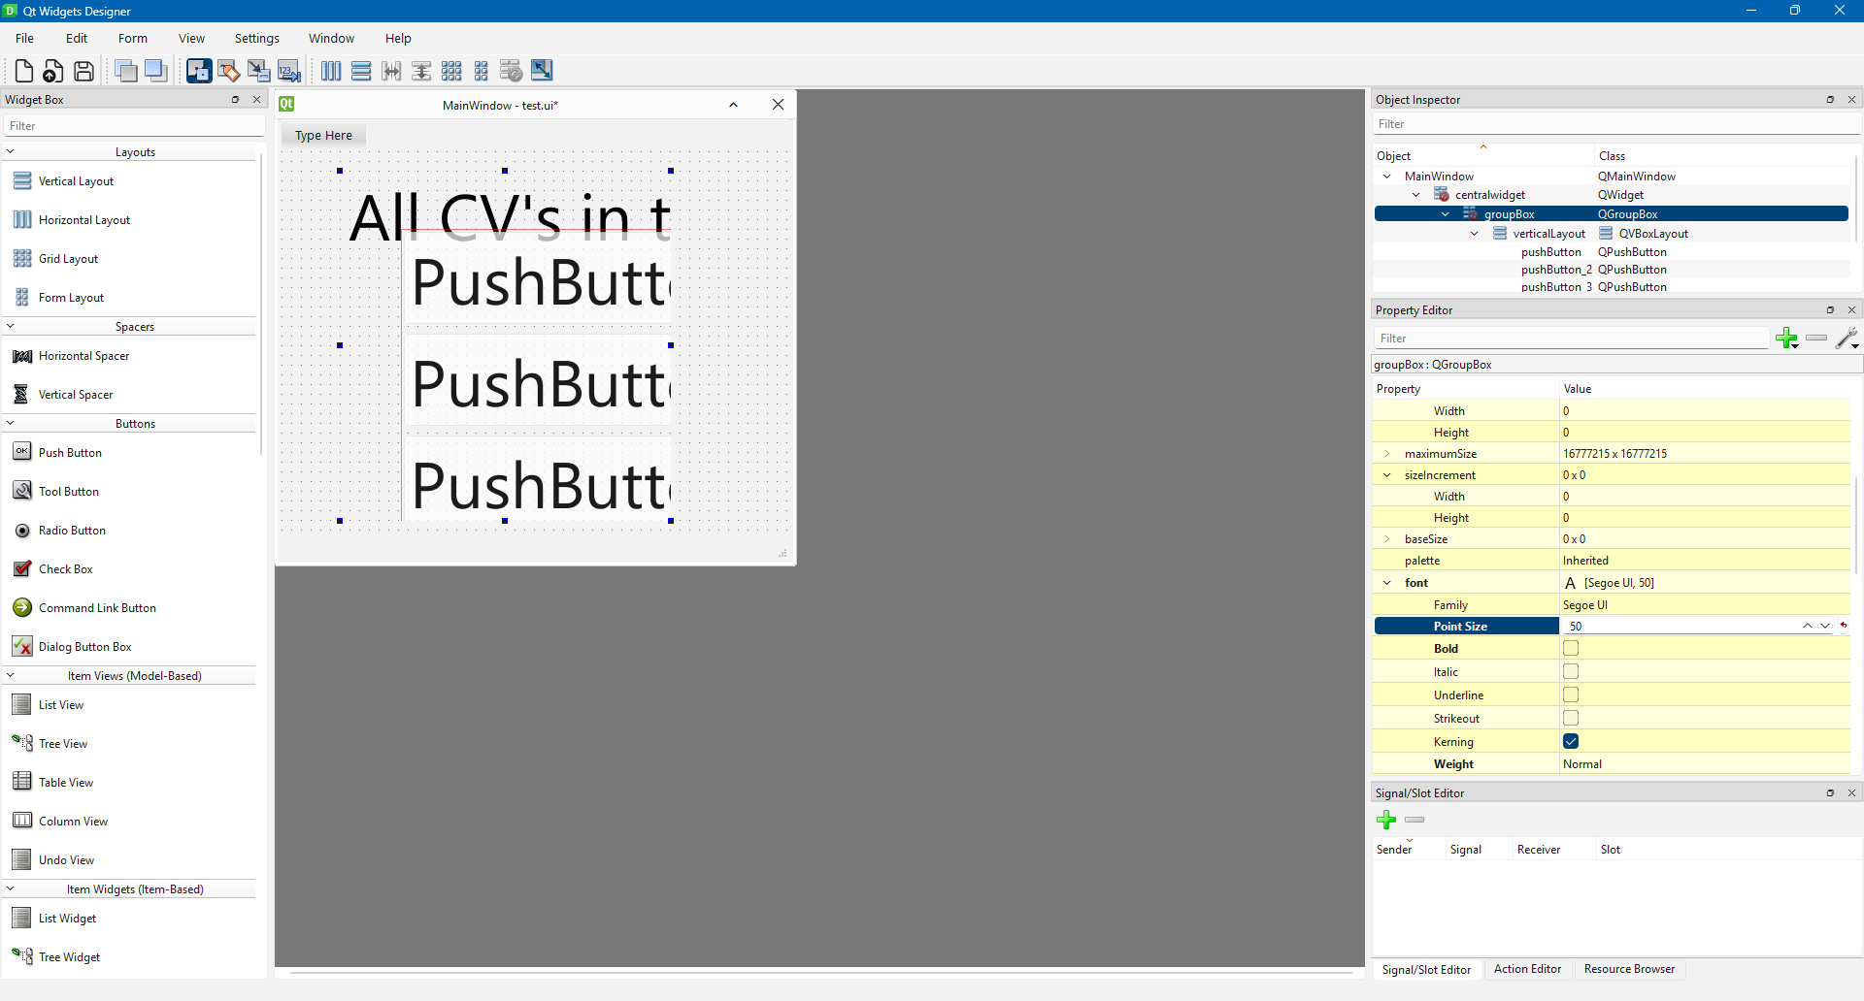This screenshot has height=1001, width=1864.
Task: Open the property configuration wrench menu
Action: pyautogui.click(x=1847, y=339)
